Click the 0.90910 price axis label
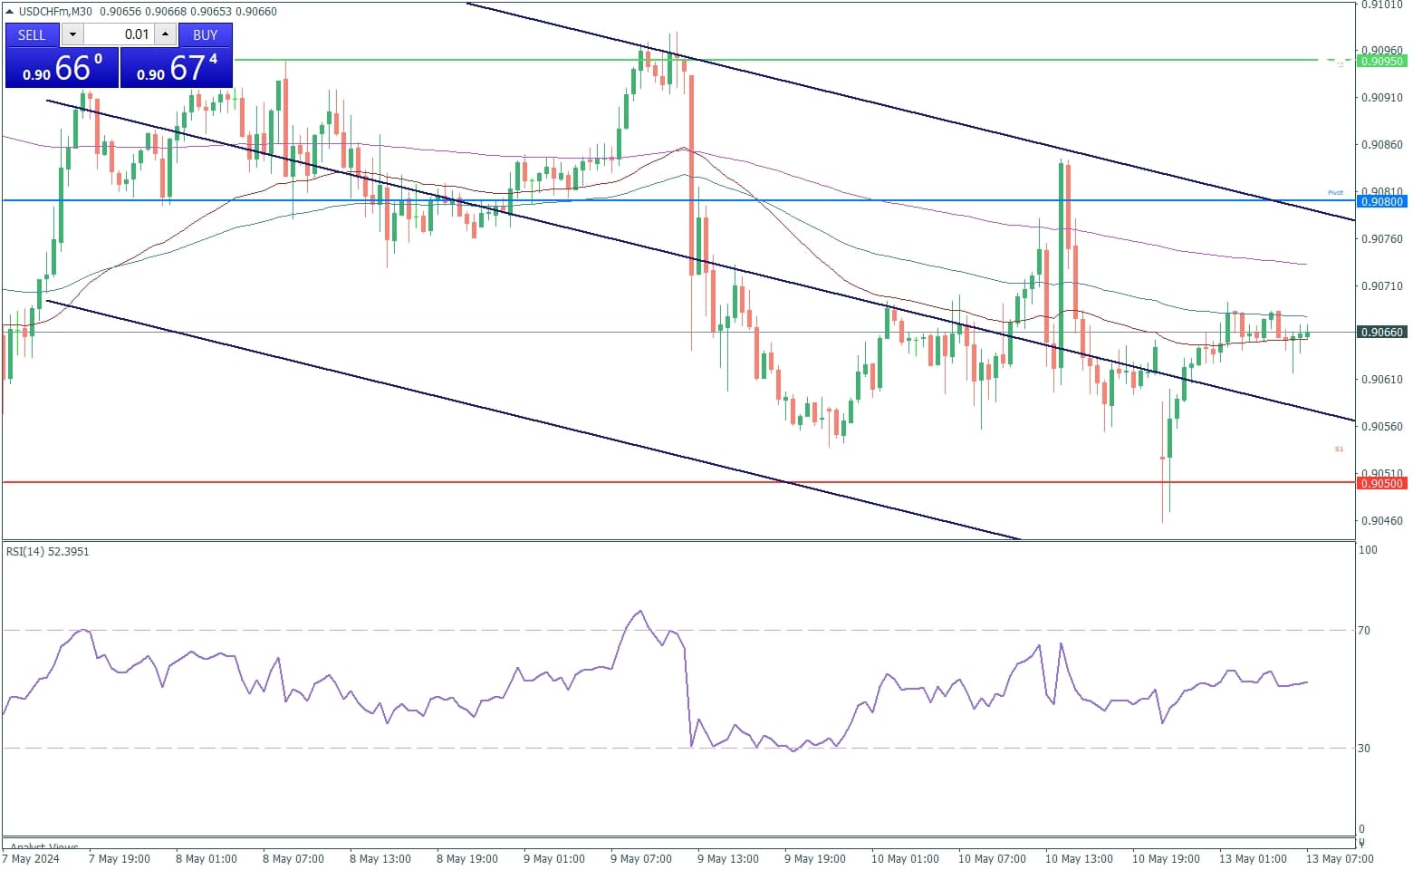 [x=1382, y=98]
